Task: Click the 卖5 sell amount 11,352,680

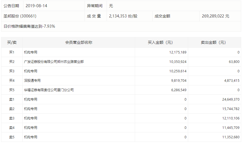Action: coord(231,137)
